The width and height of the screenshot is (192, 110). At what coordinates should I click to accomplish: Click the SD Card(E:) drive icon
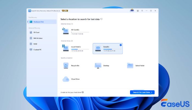pos(66,31)
